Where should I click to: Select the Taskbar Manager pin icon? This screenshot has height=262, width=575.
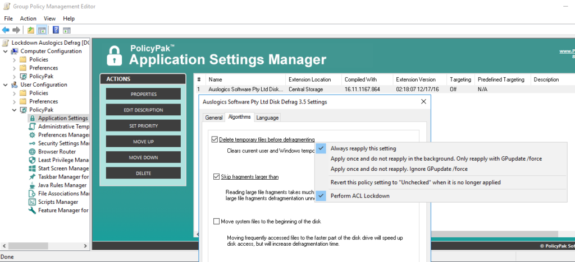(x=32, y=177)
